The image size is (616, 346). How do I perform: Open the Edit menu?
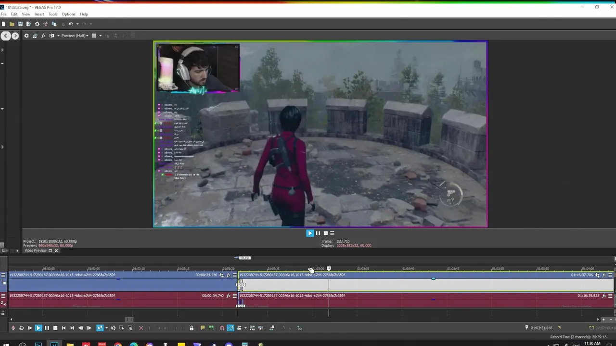tap(14, 14)
